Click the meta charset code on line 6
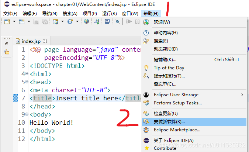This screenshot has height=152, width=249. (70, 90)
